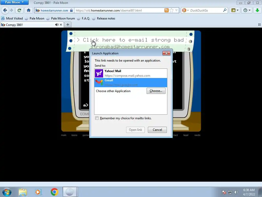This screenshot has height=197, width=262.
Task: Click the Open link button
Action: point(135,130)
